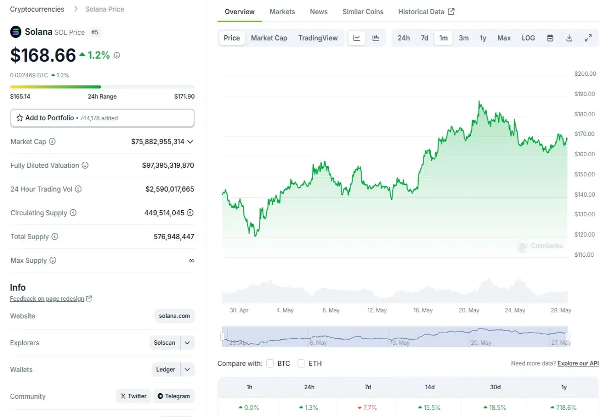Show Total Supply info icon
The image size is (606, 417).
(55, 237)
